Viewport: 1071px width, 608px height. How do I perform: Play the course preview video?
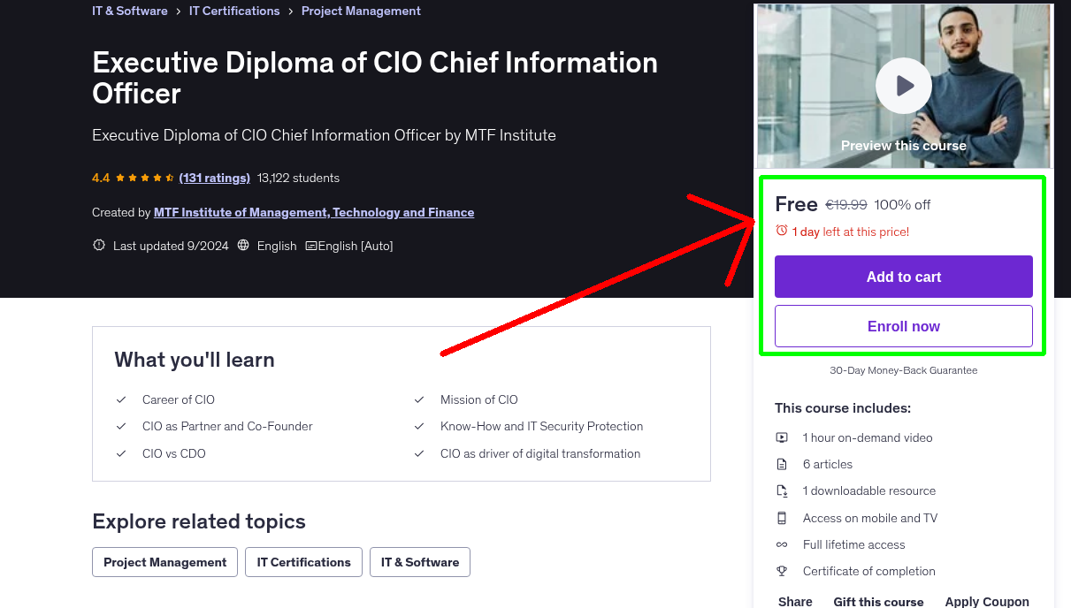[x=903, y=86]
